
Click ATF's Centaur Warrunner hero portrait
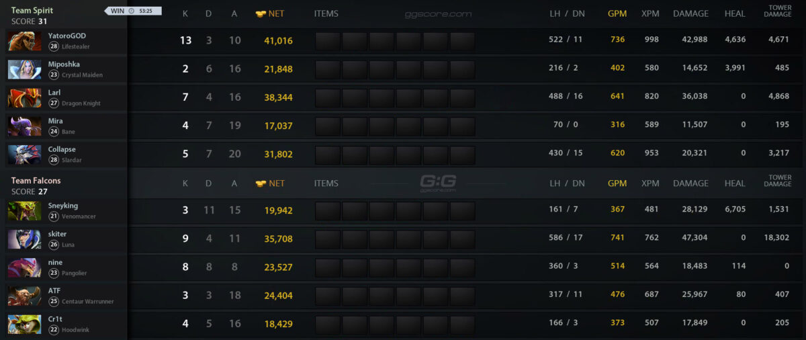tap(25, 296)
